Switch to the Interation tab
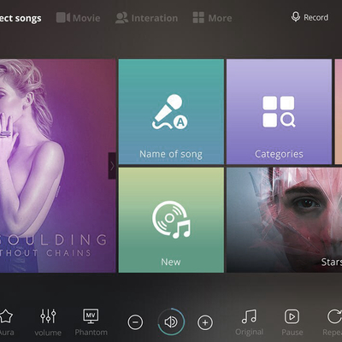The width and height of the screenshot is (342, 342). point(146,18)
